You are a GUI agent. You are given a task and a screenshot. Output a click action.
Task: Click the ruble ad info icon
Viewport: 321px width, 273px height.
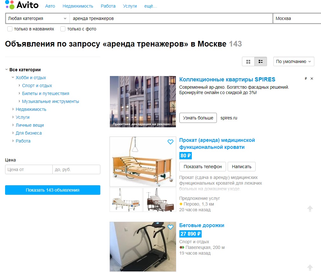point(306,79)
